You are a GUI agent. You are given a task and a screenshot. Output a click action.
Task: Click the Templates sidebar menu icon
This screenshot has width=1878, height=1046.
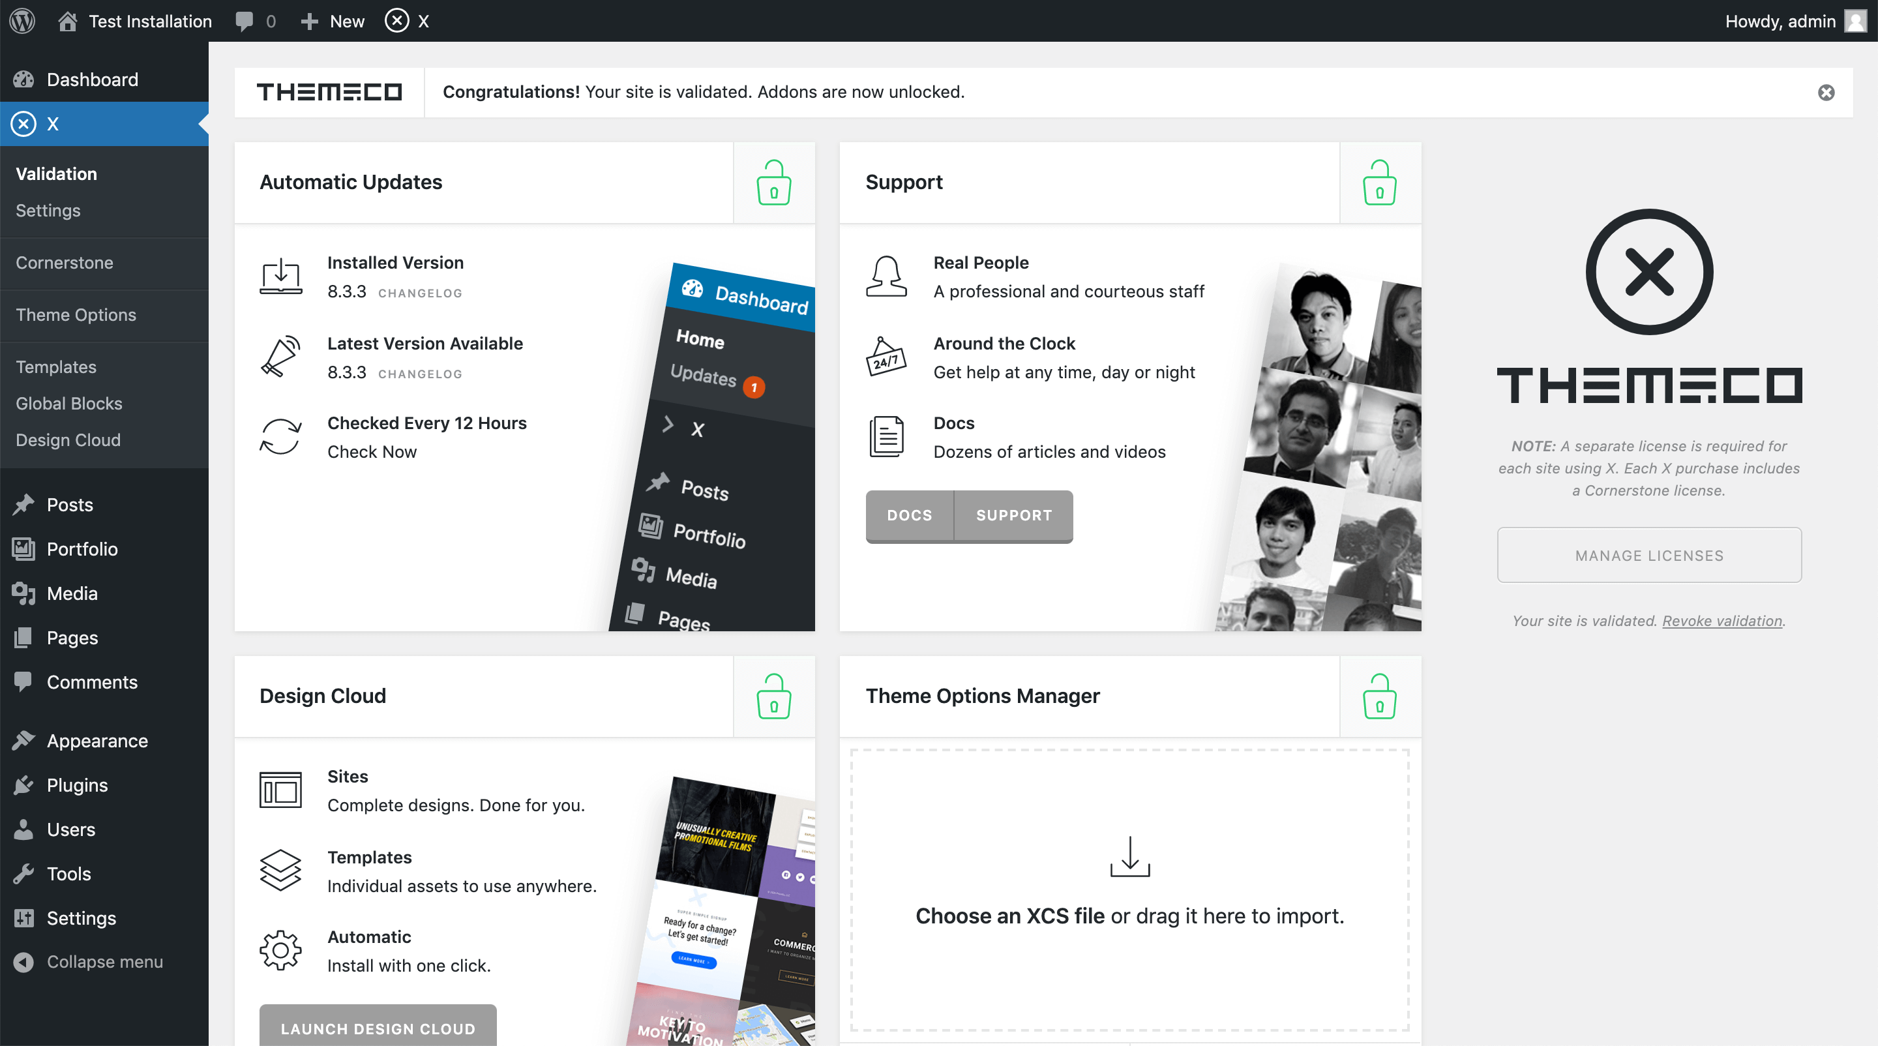coord(54,366)
